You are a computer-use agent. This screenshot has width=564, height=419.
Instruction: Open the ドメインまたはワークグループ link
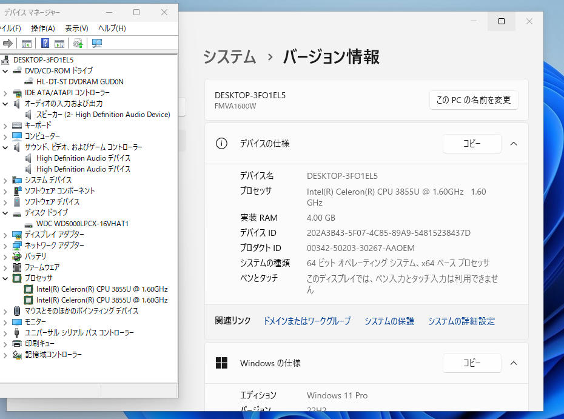coord(307,321)
